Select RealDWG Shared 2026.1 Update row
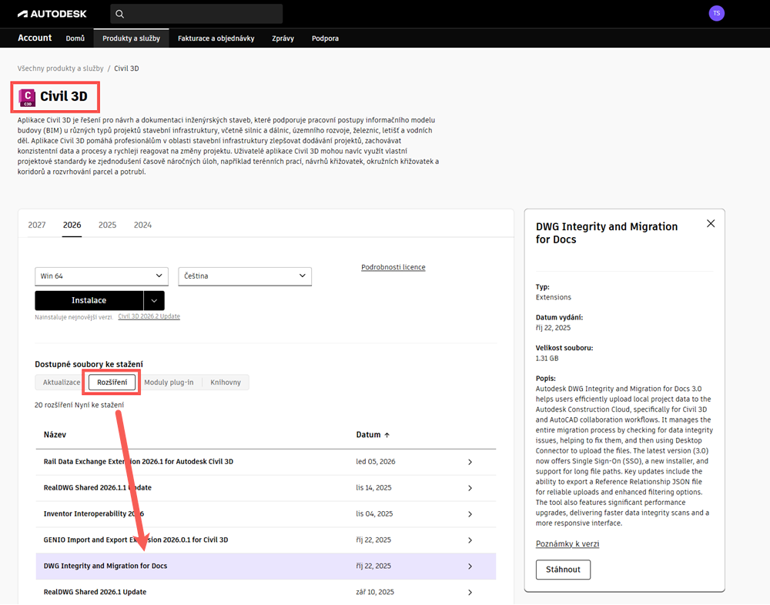Image resolution: width=770 pixels, height=605 pixels. tap(266, 592)
